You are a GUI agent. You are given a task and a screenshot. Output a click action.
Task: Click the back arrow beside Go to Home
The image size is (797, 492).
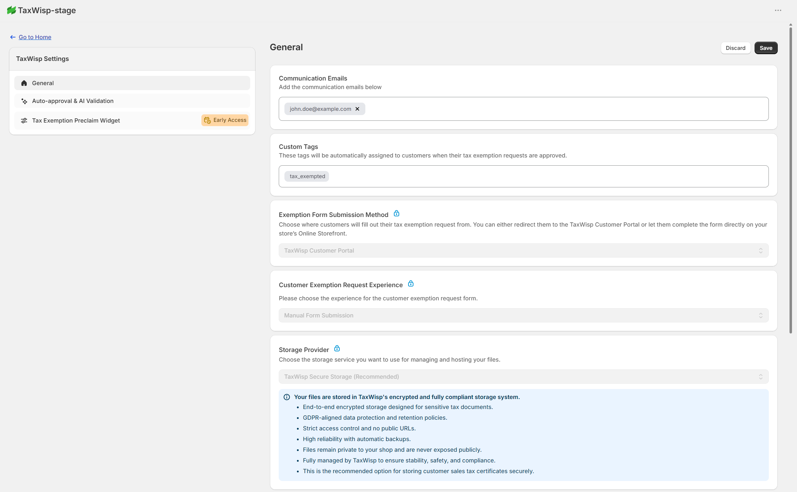[13, 37]
